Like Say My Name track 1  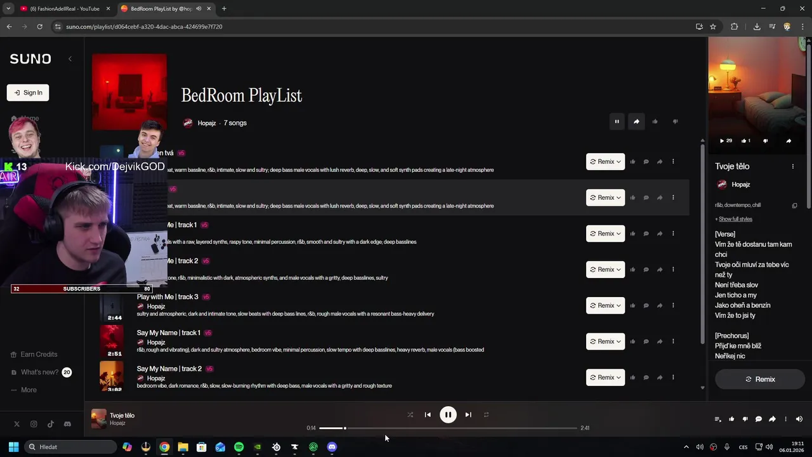click(x=632, y=341)
